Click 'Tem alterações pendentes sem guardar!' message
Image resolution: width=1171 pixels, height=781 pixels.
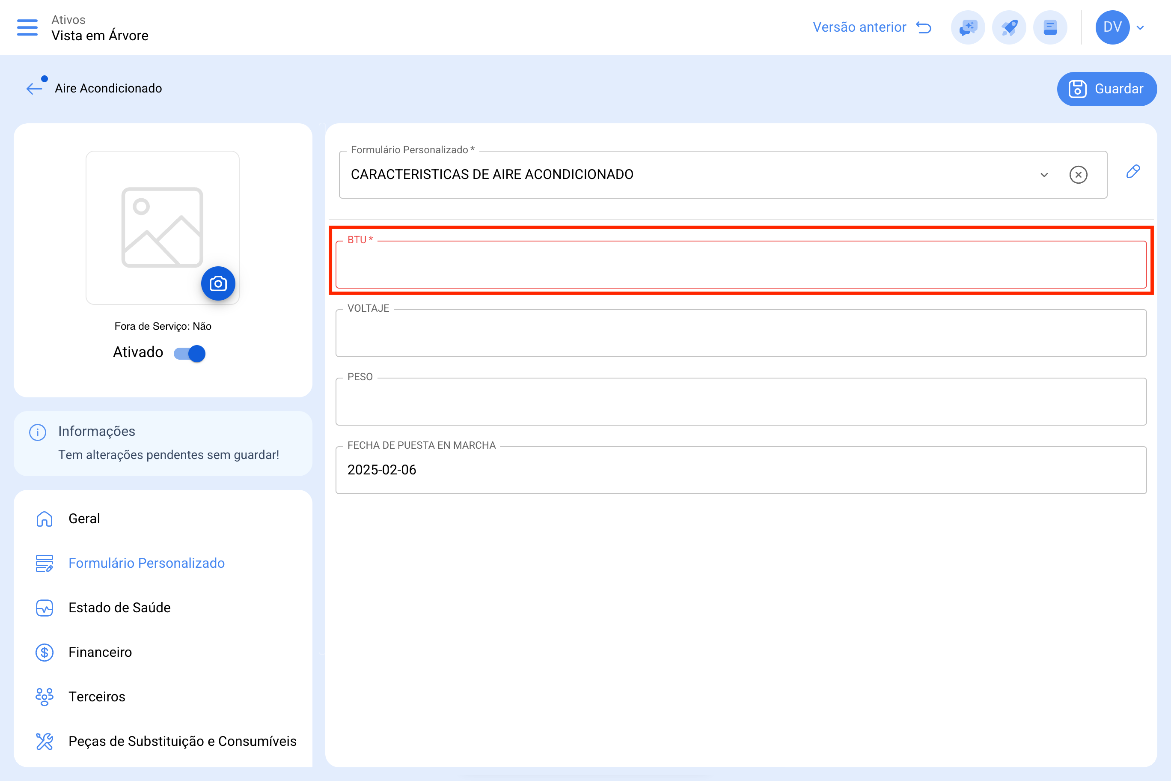coord(169,455)
